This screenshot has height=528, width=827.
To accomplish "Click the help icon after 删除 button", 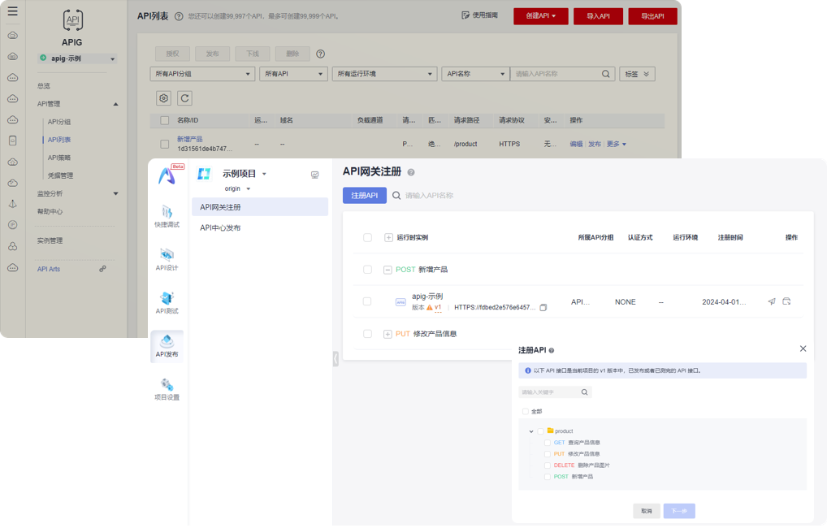I will tap(320, 54).
